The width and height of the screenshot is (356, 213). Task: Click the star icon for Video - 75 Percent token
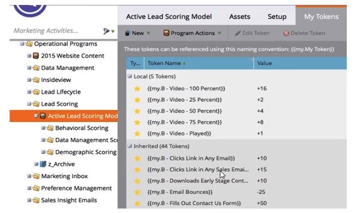[137, 122]
